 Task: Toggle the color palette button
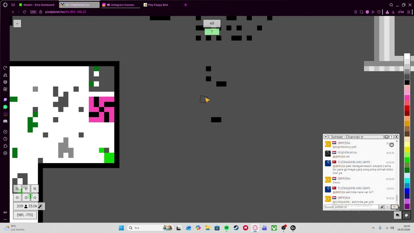(407, 215)
